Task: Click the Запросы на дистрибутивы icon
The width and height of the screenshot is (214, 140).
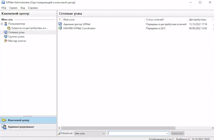Action: 9,28
